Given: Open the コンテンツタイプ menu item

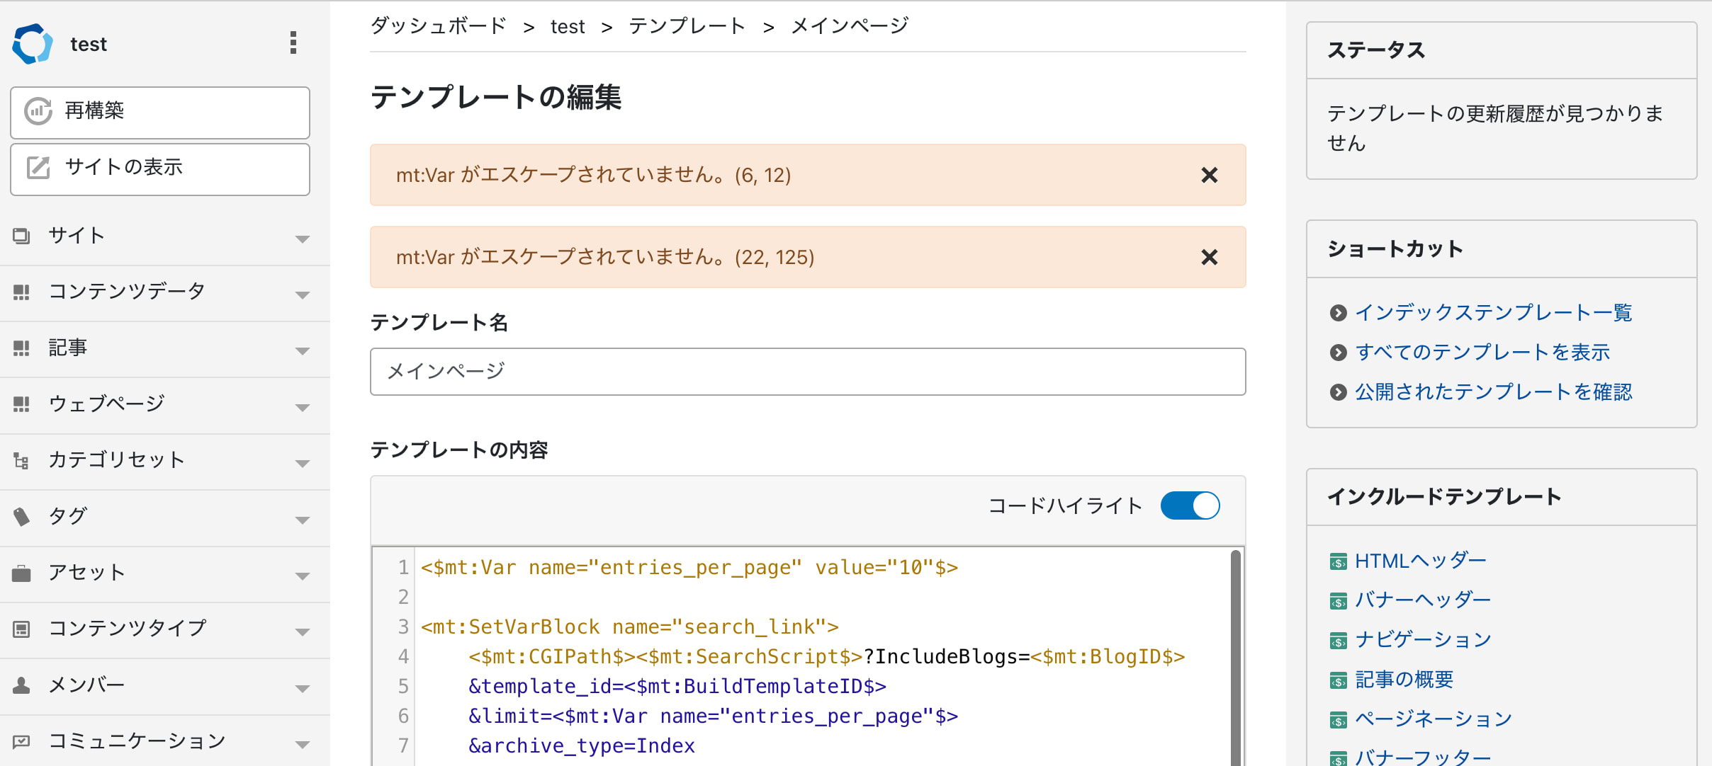Looking at the screenshot, I should pyautogui.click(x=128, y=628).
